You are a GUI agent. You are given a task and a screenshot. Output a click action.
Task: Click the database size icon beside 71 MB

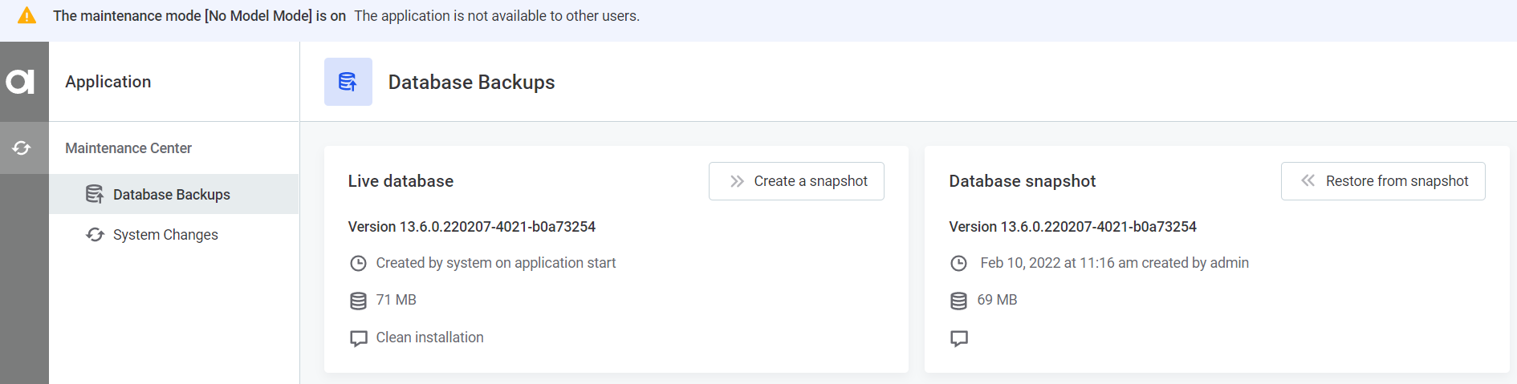(358, 301)
